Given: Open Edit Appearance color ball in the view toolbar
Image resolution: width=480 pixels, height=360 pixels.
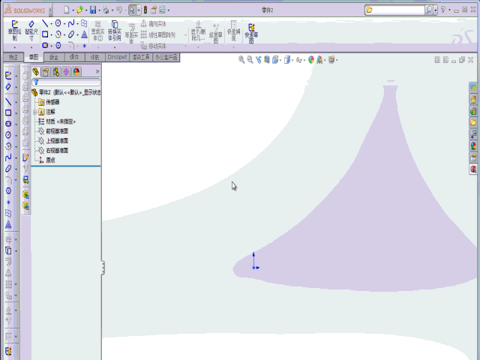Looking at the screenshot, I should pyautogui.click(x=311, y=60).
